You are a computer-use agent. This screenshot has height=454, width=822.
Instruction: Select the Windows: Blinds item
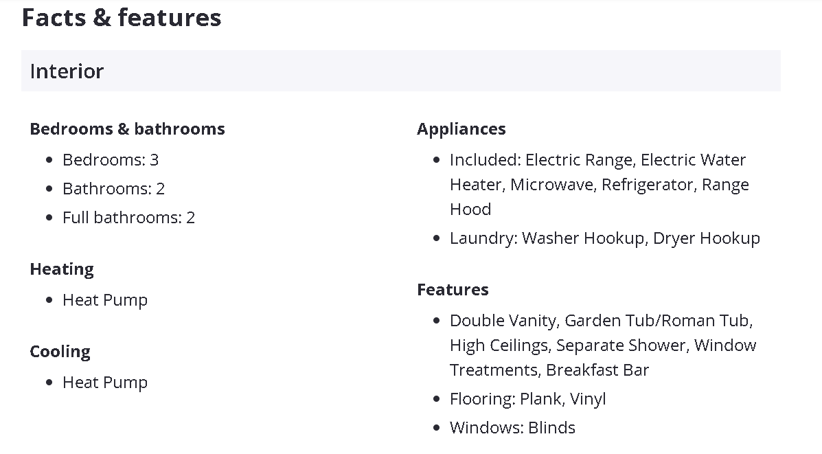(x=512, y=428)
